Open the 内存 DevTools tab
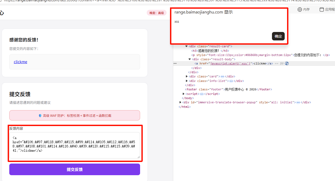335x181 pixels. point(303,10)
